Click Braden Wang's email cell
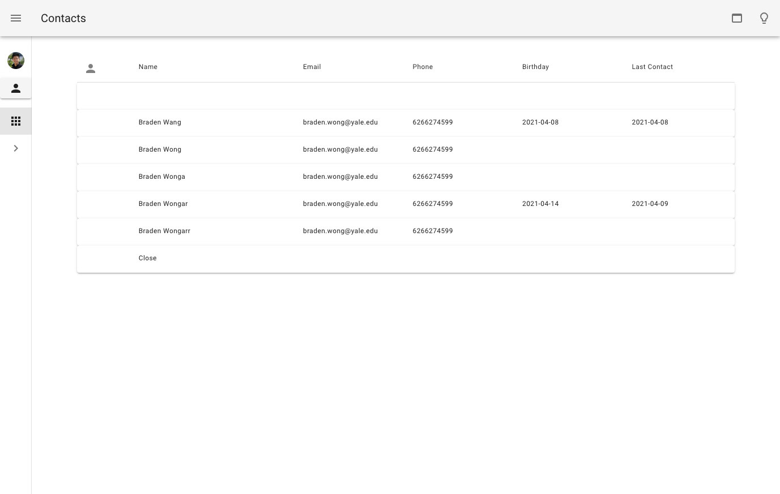This screenshot has width=780, height=494. coord(340,122)
